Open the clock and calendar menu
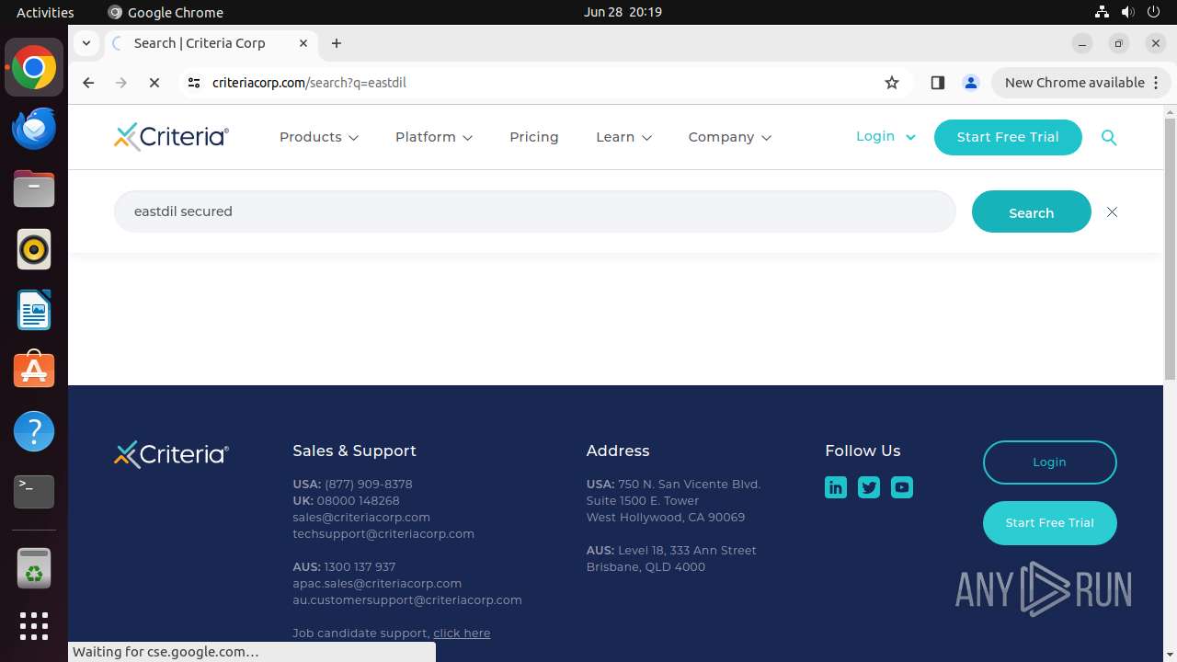Viewport: 1177px width, 662px height. (623, 12)
